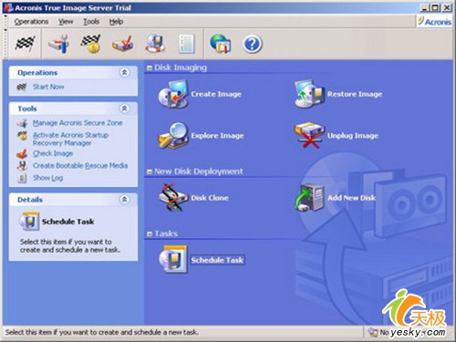Click the globe web toolbar icon
The width and height of the screenshot is (456, 342).
pyautogui.click(x=221, y=45)
